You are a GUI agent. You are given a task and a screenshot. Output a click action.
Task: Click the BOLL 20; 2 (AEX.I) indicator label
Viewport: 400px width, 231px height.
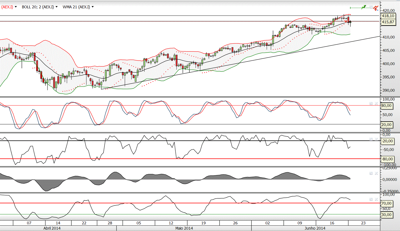[x=38, y=7]
